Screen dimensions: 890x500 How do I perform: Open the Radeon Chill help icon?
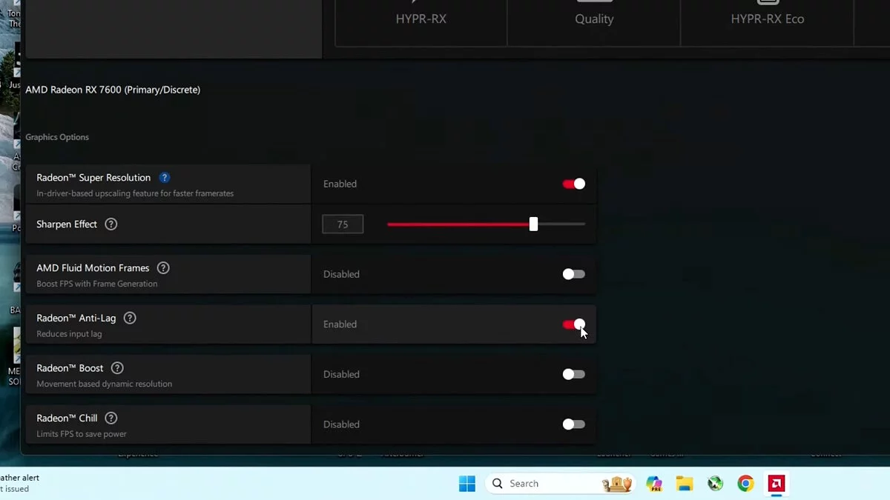(111, 418)
